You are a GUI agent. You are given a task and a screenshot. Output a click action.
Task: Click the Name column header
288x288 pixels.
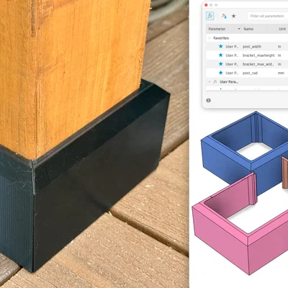pyautogui.click(x=248, y=29)
